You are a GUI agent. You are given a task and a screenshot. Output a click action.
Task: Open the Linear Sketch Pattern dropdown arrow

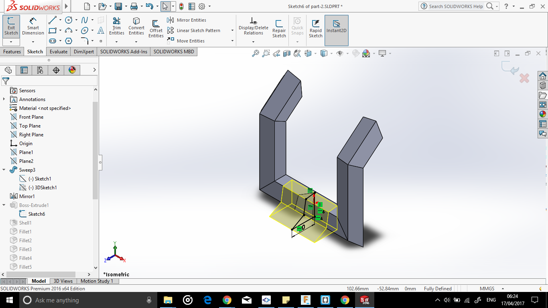[x=232, y=30]
